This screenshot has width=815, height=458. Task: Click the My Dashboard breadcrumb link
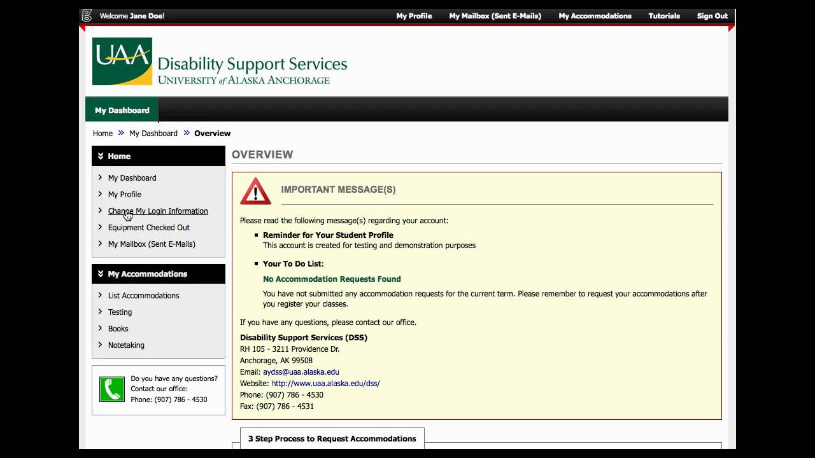point(153,133)
